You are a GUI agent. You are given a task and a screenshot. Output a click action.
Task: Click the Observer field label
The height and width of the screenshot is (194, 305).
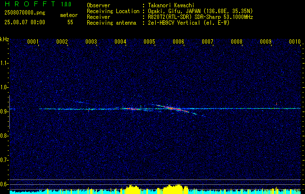coord(98,6)
